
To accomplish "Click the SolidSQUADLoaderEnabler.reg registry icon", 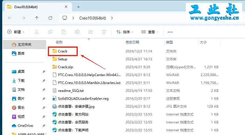I will (55, 98).
